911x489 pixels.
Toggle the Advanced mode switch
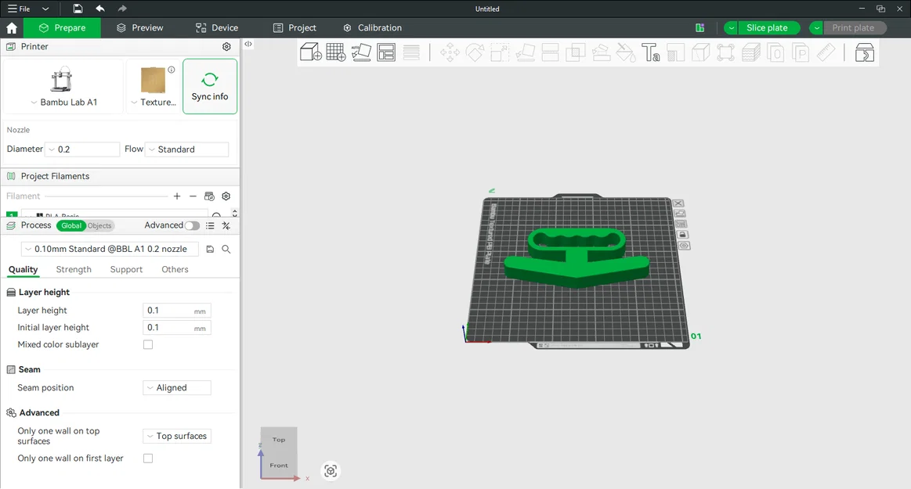[x=192, y=225]
